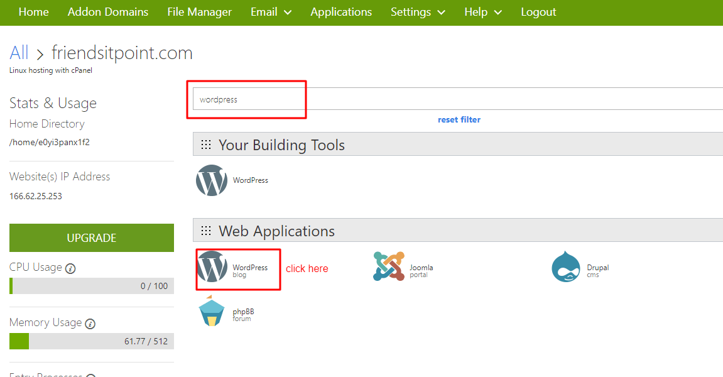Click the CPU Usage progress bar

[92, 286]
